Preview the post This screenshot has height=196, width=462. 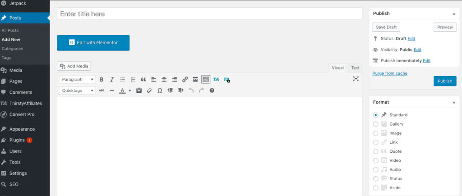tap(445, 27)
